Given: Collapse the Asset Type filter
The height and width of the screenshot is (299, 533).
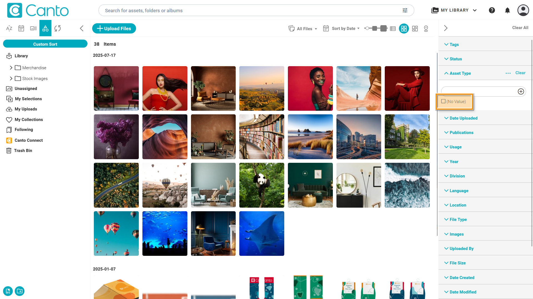Looking at the screenshot, I should 457,73.
